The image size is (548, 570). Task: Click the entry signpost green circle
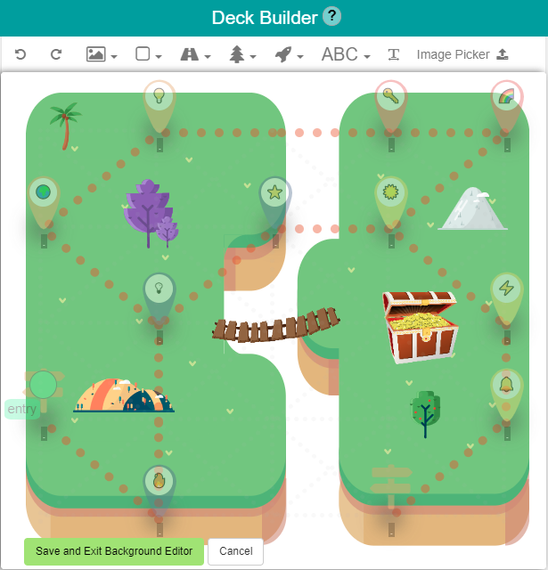pos(44,384)
